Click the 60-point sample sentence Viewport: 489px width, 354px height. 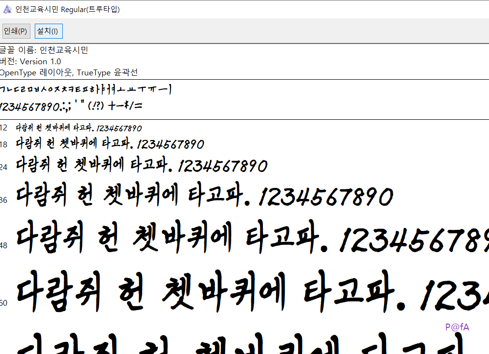coord(252,291)
